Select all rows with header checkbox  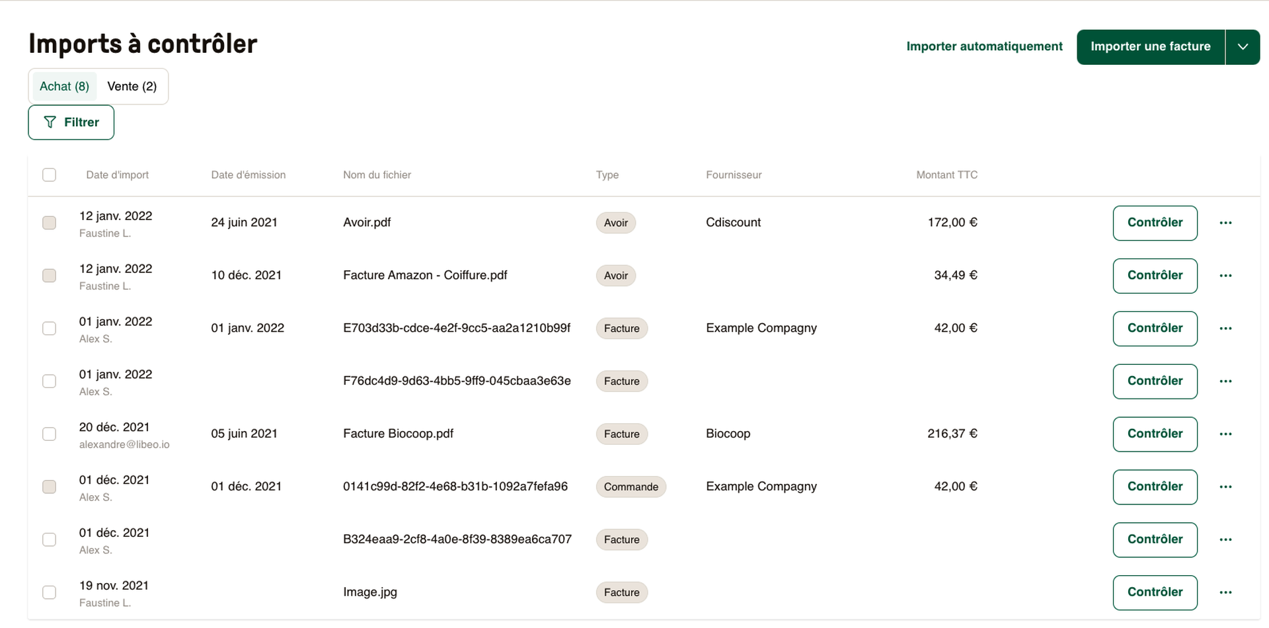click(x=49, y=175)
